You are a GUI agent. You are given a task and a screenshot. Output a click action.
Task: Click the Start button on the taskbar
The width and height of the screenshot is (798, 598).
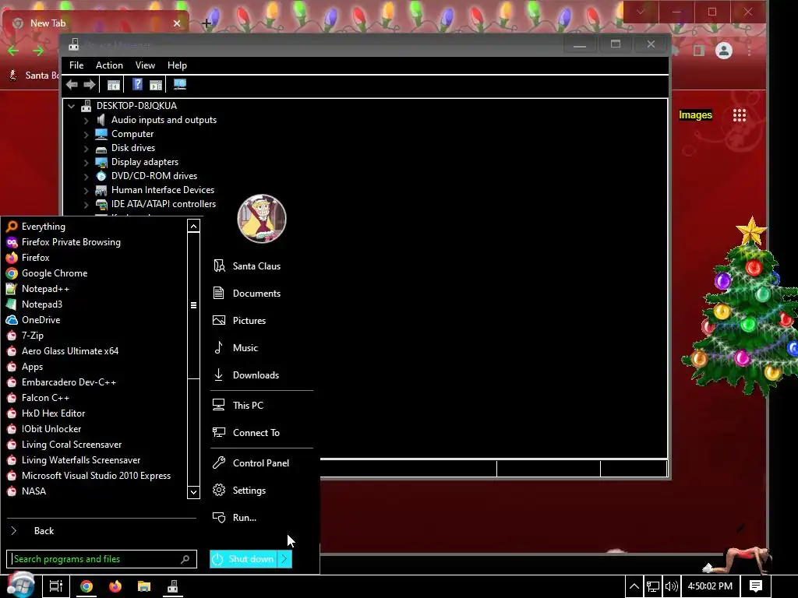pyautogui.click(x=20, y=586)
